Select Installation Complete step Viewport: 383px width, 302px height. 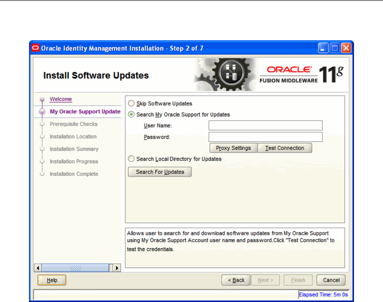coord(74,174)
